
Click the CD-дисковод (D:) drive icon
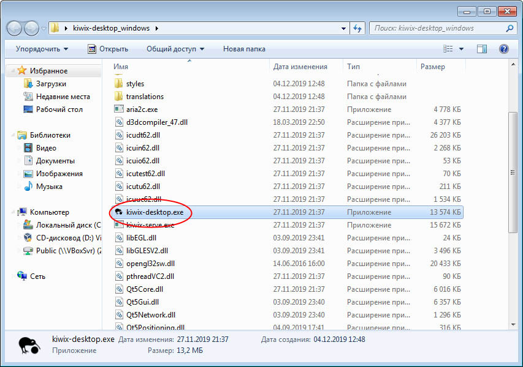point(28,237)
